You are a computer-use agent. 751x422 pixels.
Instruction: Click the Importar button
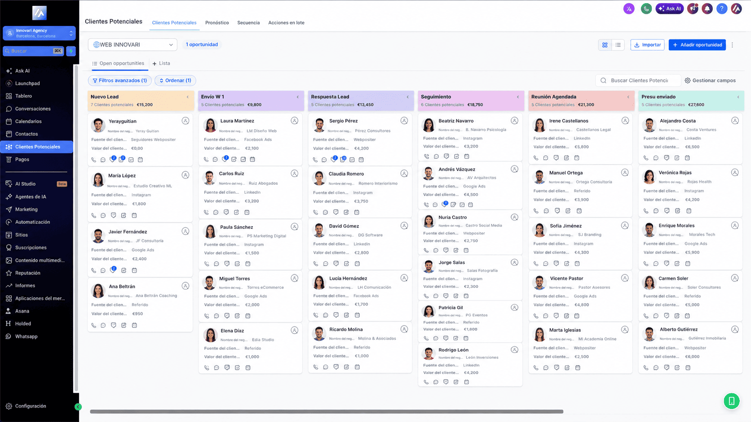pos(647,45)
